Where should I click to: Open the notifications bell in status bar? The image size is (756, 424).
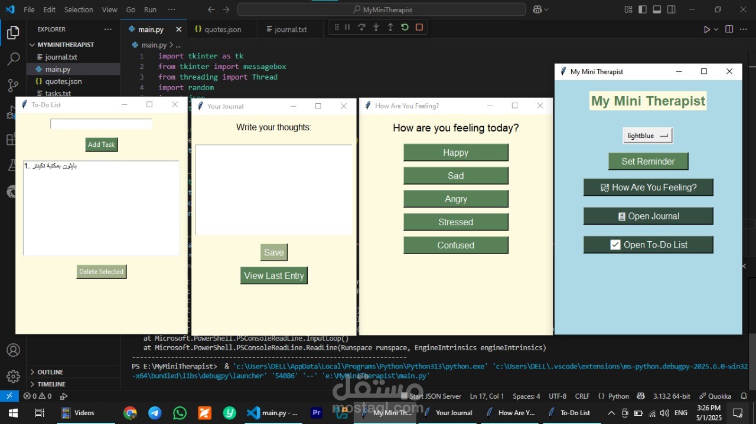pyautogui.click(x=744, y=396)
